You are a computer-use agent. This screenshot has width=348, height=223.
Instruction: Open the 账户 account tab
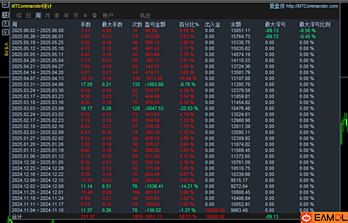(x=108, y=15)
